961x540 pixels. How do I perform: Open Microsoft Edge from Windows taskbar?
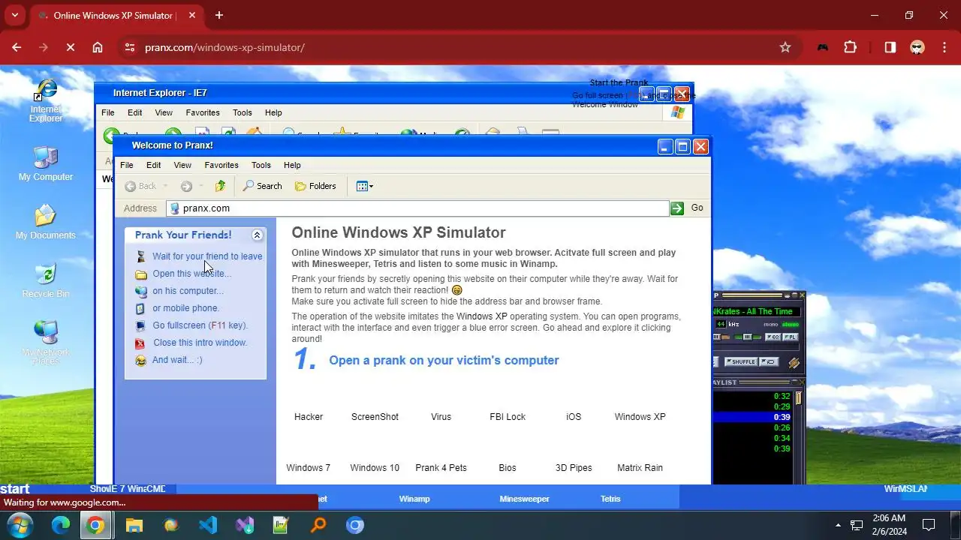pyautogui.click(x=60, y=525)
